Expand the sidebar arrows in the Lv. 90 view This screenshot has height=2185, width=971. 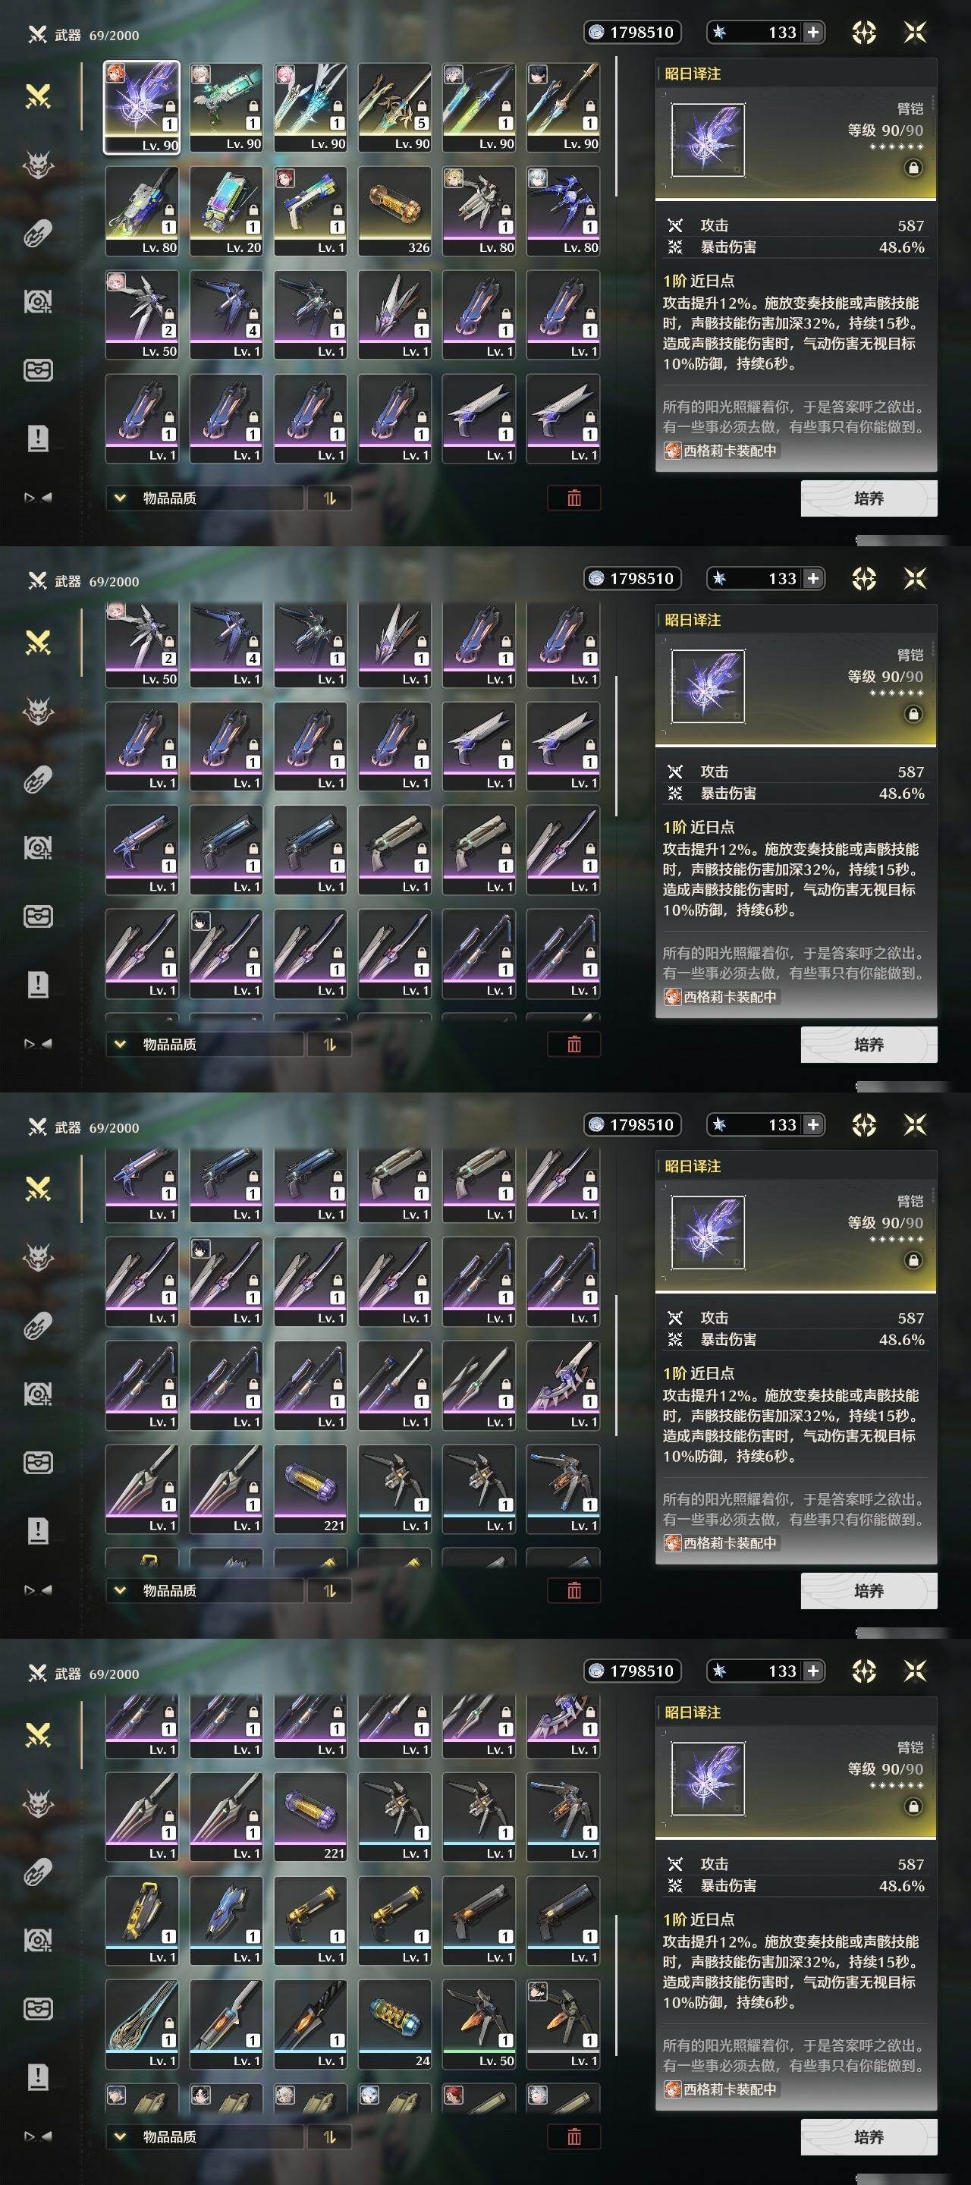[38, 498]
